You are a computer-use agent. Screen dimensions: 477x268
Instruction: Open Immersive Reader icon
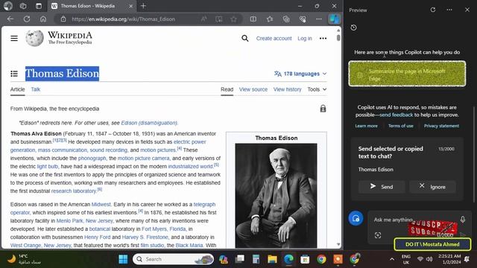pos(218,19)
